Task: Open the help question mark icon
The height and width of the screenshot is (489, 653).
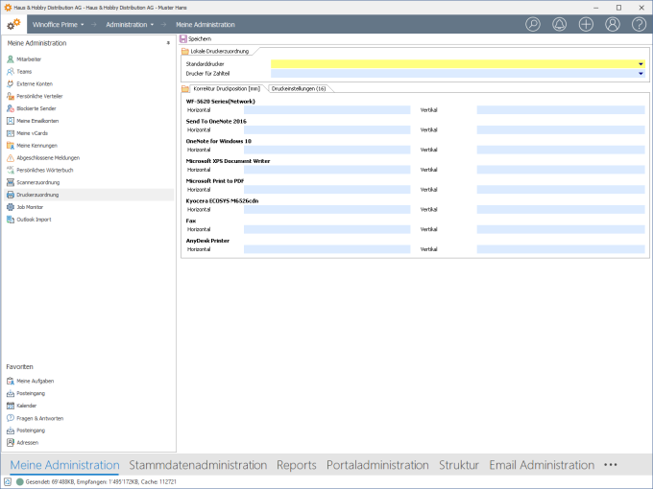Action: tap(639, 24)
